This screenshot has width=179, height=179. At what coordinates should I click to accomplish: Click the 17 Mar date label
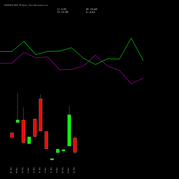pyautogui.click(x=45, y=170)
